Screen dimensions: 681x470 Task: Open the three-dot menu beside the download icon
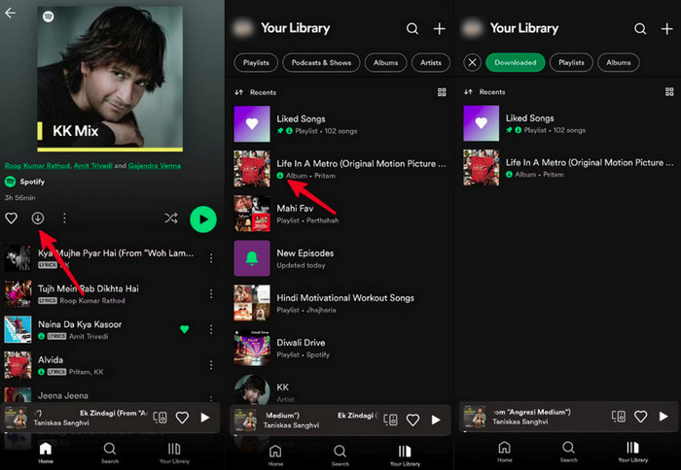pos(64,218)
